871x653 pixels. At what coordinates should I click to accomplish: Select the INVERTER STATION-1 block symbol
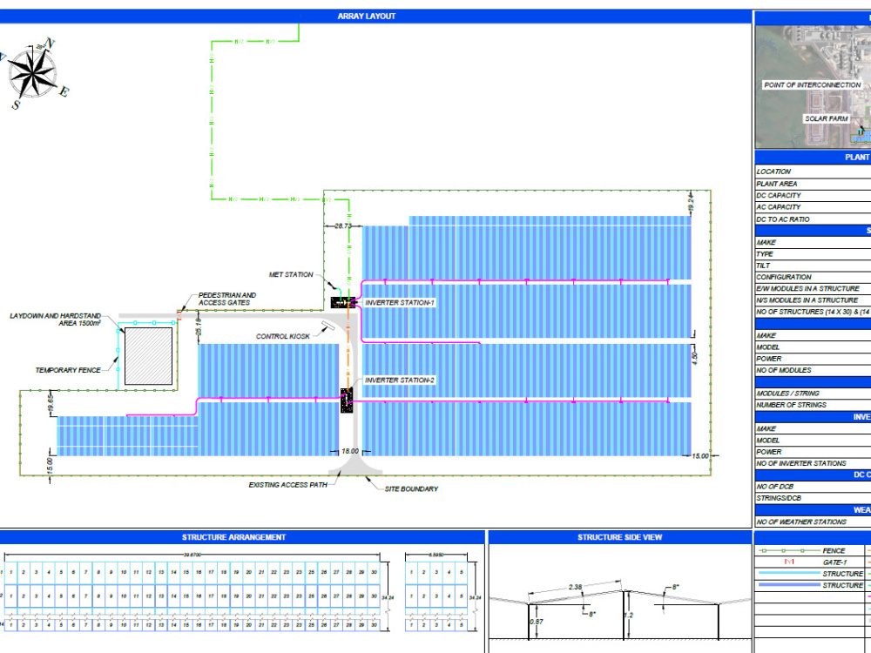(341, 301)
